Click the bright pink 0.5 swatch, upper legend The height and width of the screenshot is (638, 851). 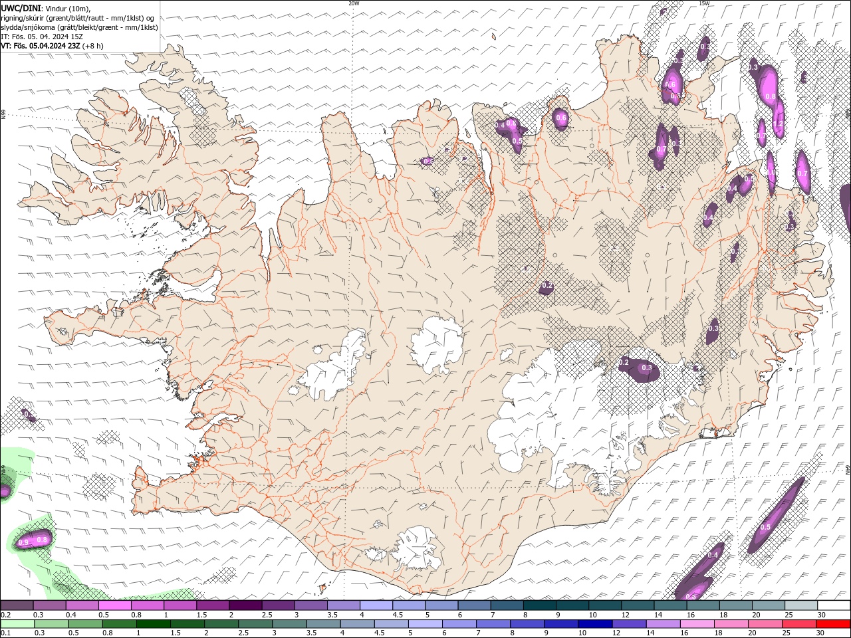(115, 605)
